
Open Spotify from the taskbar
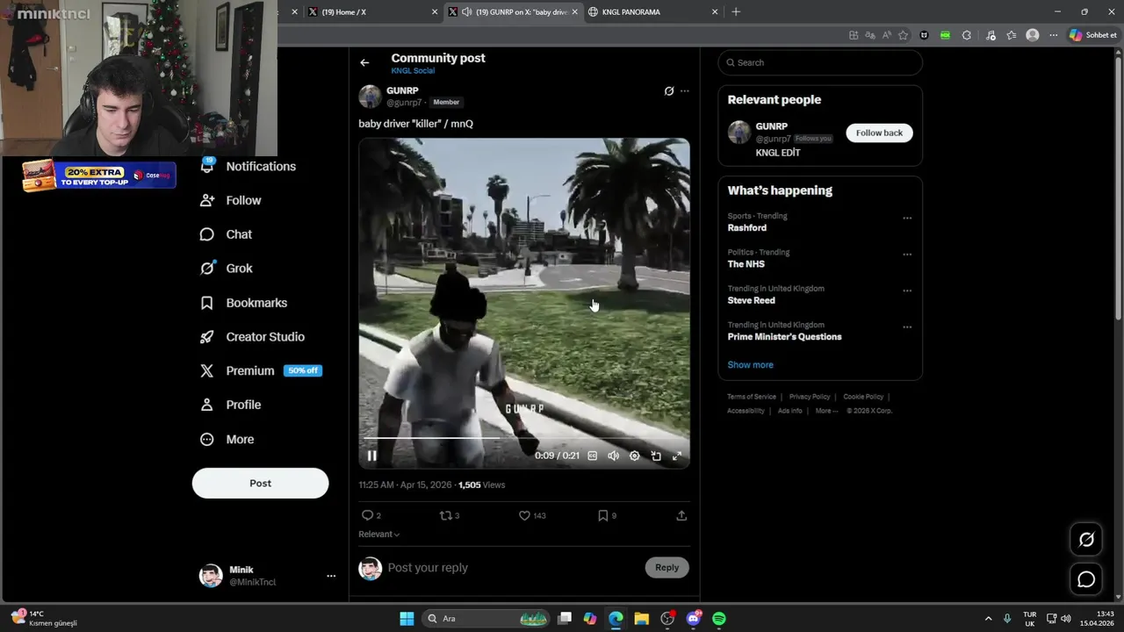tap(719, 619)
